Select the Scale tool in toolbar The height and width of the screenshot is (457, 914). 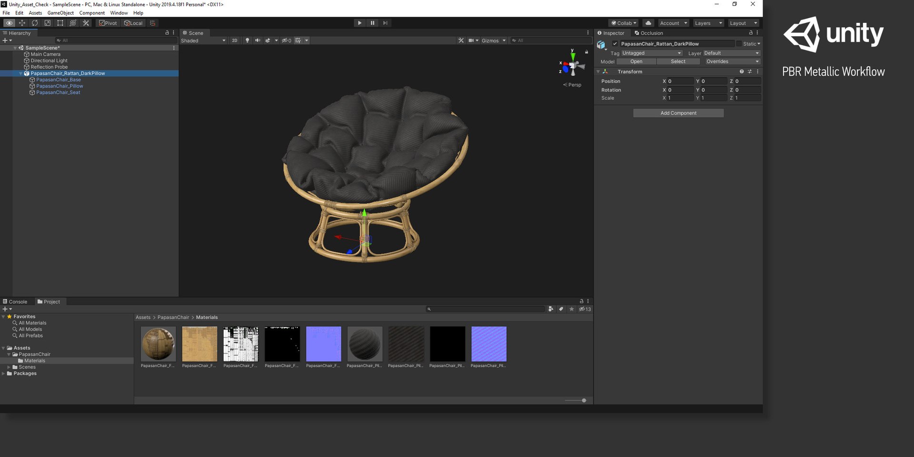tap(48, 23)
